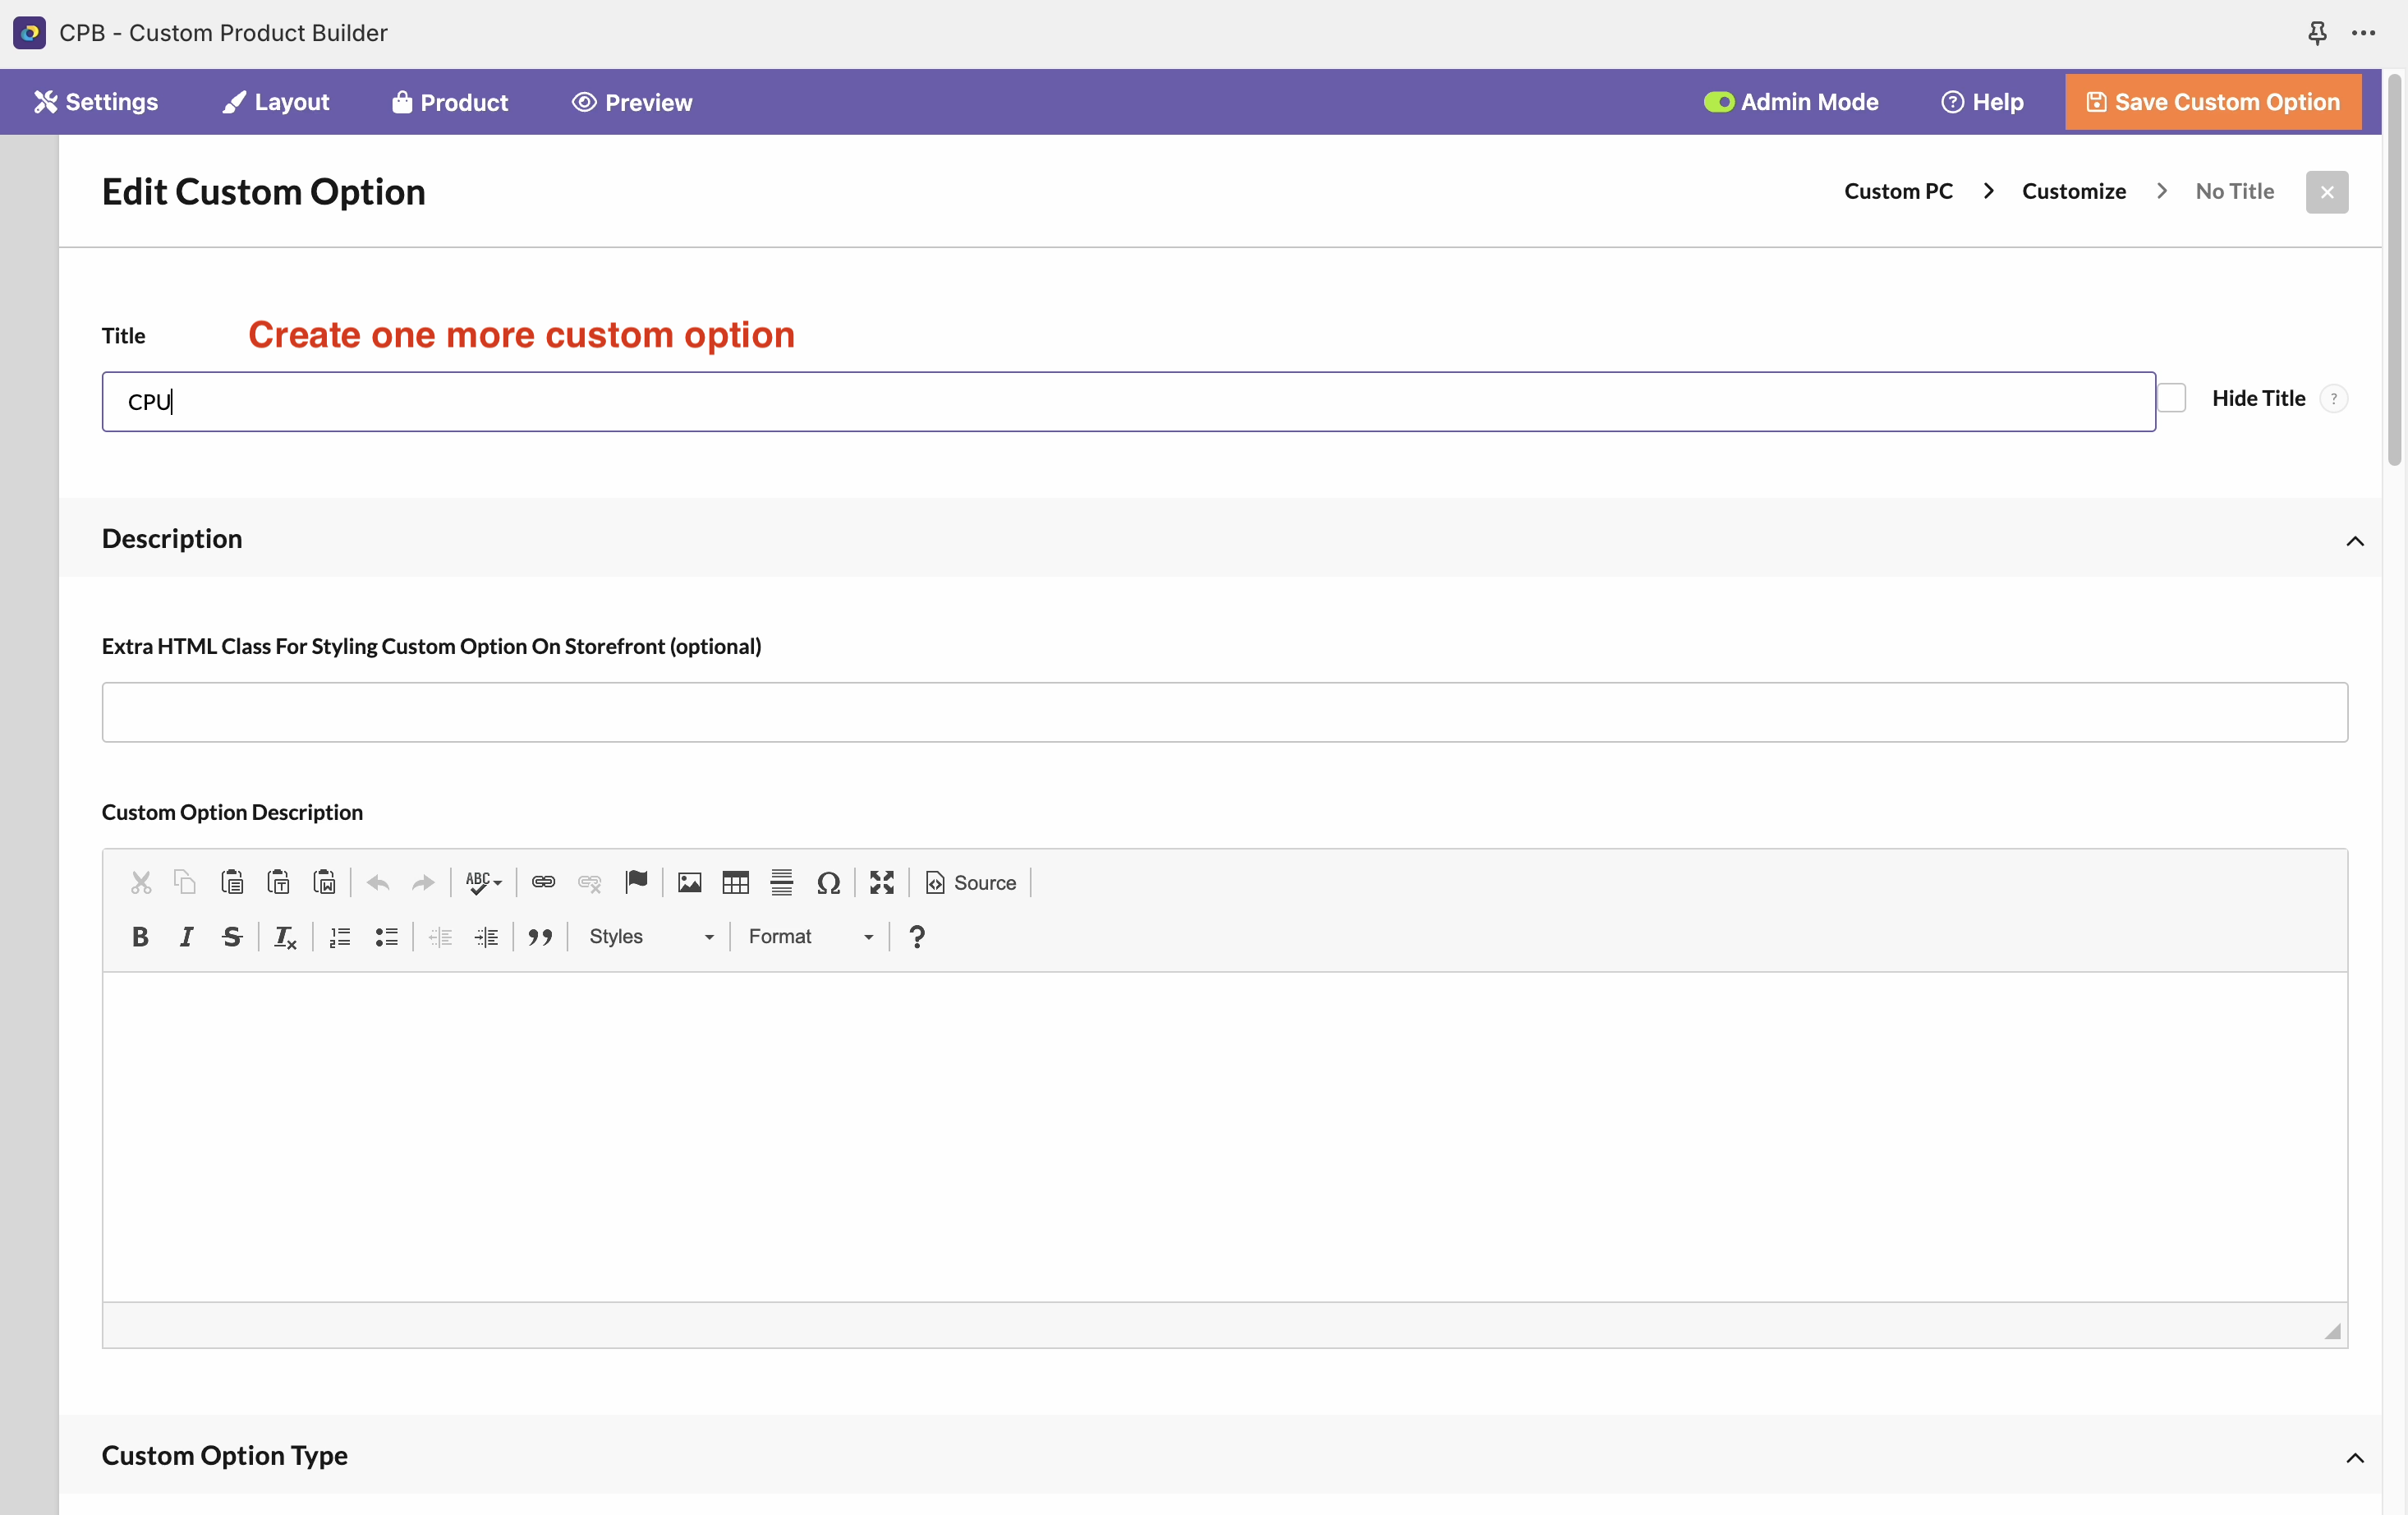Insert special character omega icon
This screenshot has height=1515, width=2408.
(x=828, y=882)
